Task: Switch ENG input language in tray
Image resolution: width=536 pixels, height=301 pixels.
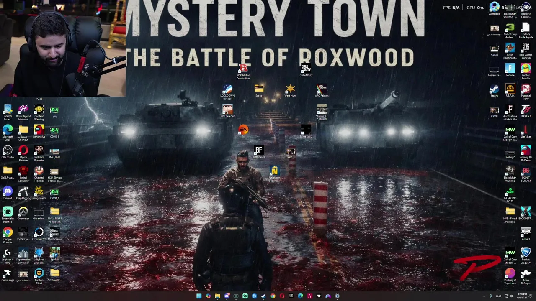Action: coord(498,296)
